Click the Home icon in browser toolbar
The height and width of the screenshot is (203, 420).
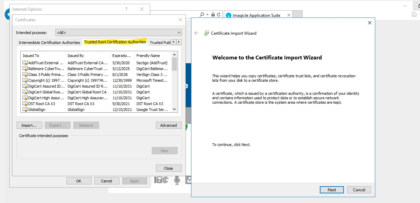click(x=414, y=14)
